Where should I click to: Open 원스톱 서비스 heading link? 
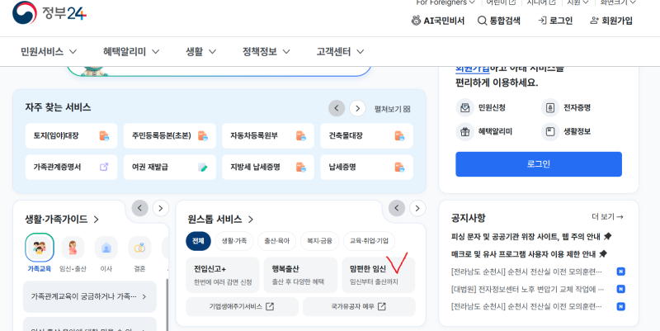221,220
